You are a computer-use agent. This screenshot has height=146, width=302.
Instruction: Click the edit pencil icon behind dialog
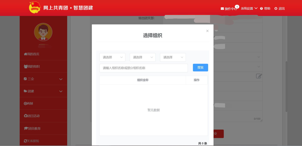[259, 76]
